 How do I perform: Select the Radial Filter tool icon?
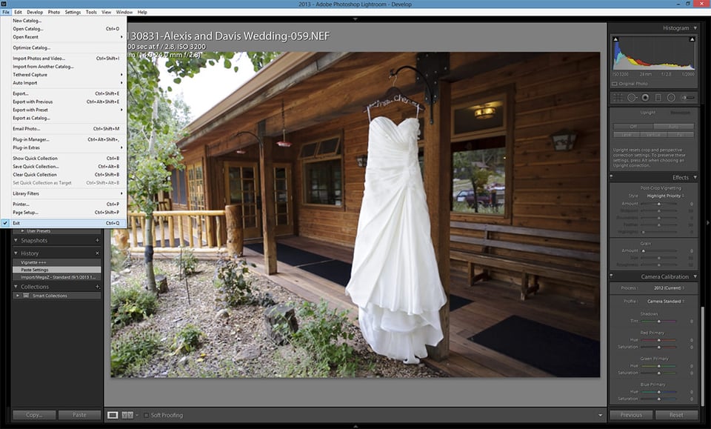[671, 98]
